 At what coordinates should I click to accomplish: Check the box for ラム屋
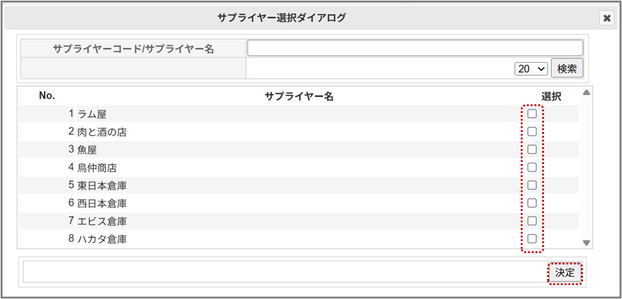532,114
